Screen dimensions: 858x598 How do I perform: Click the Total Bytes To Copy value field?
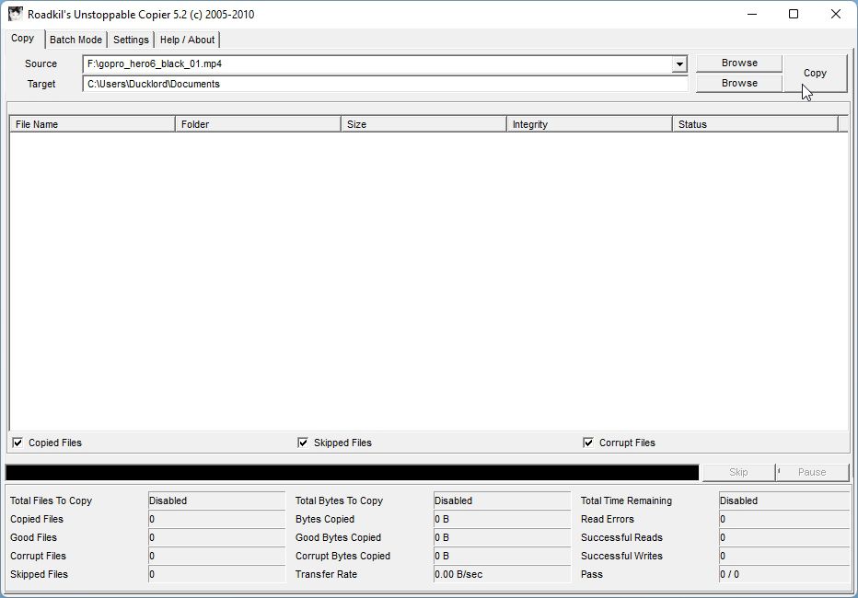coord(502,500)
